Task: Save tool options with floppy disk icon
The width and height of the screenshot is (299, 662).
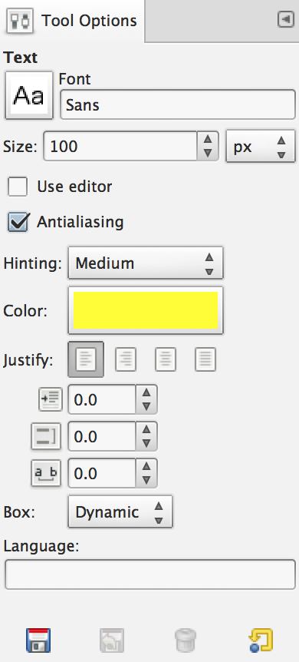Action: pyautogui.click(x=38, y=640)
